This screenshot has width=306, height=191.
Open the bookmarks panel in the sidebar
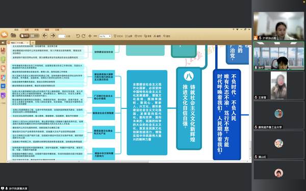pyautogui.click(x=3, y=50)
